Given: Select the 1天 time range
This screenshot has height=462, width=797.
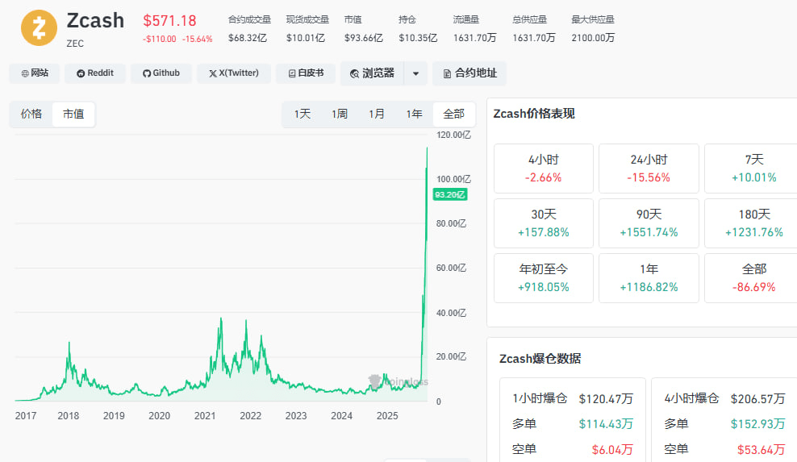Looking at the screenshot, I should click(303, 114).
